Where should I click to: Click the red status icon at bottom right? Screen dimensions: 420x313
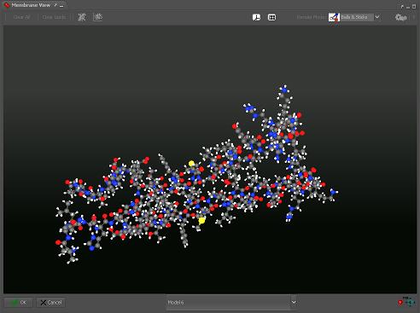[400, 303]
